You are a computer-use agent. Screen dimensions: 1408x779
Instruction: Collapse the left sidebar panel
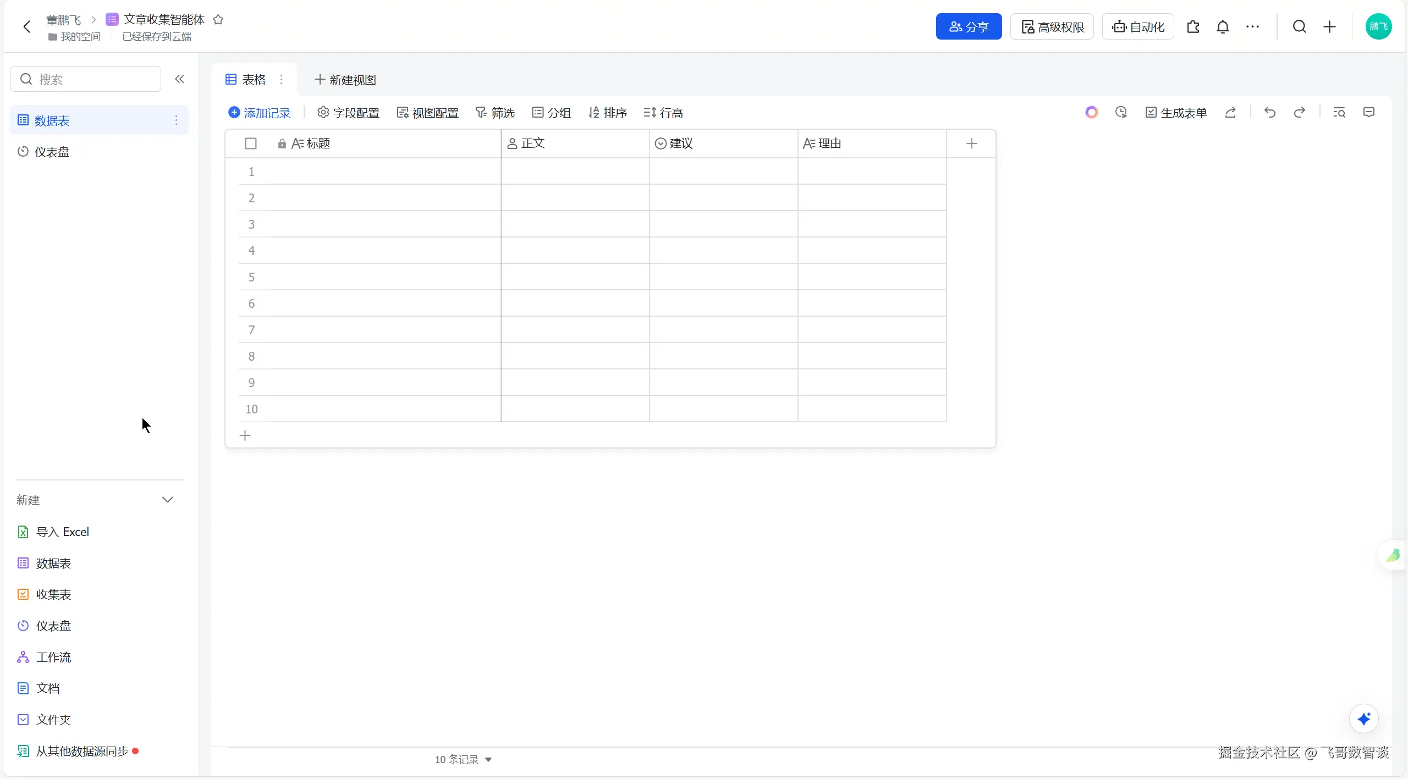click(179, 79)
